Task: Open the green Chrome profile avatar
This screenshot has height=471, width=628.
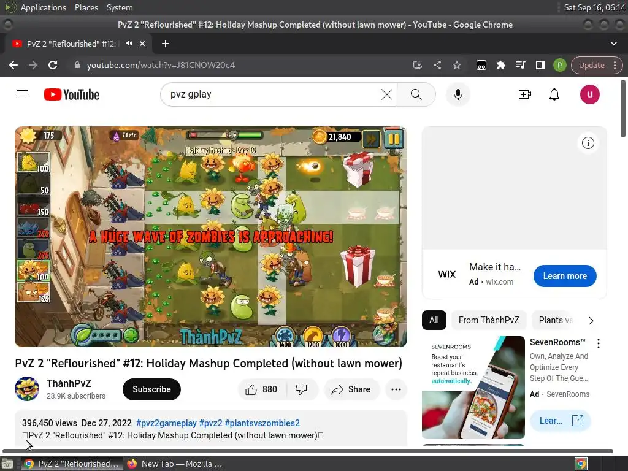Action: point(559,65)
